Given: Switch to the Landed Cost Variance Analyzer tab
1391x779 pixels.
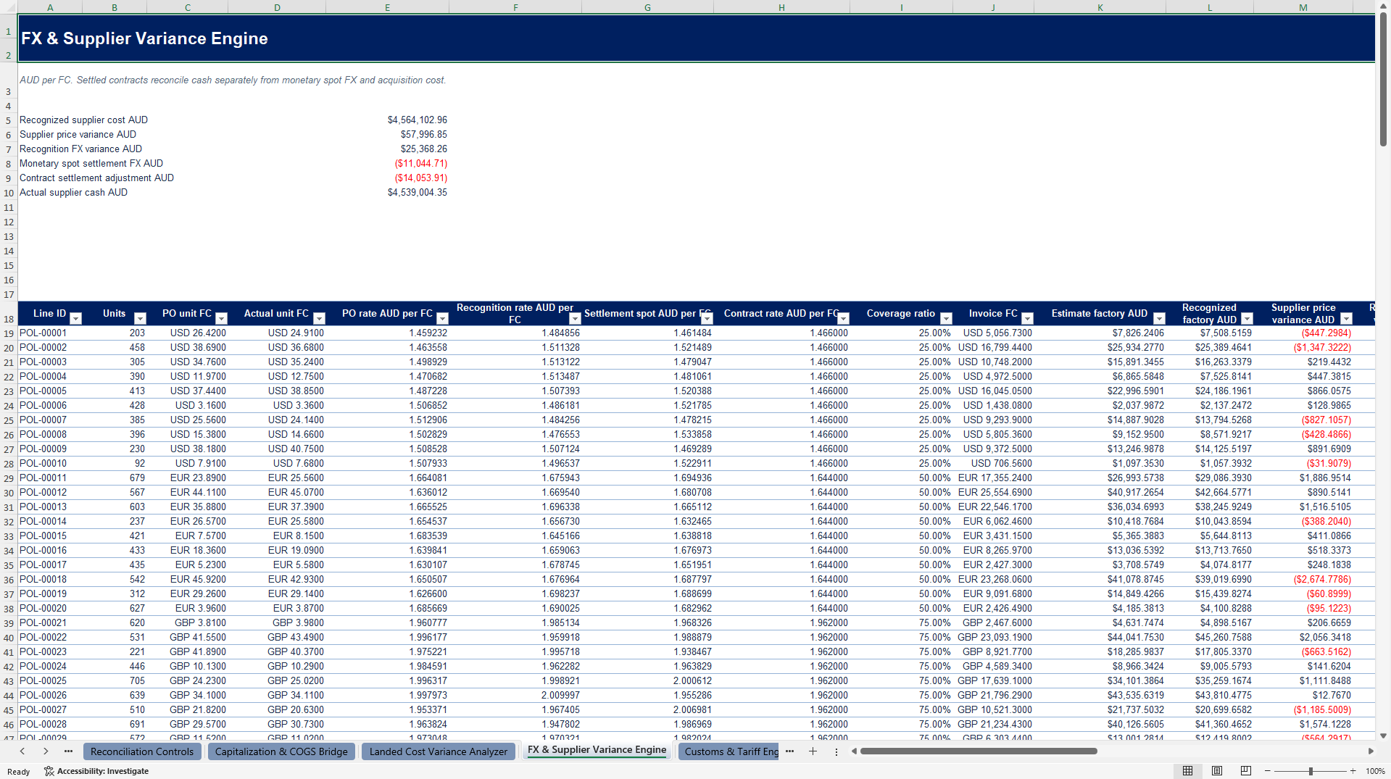Looking at the screenshot, I should pyautogui.click(x=439, y=751).
